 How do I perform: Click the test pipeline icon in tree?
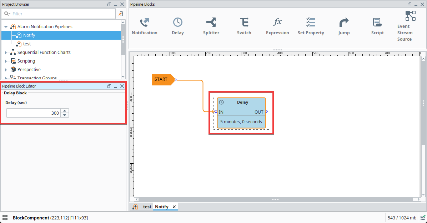click(x=19, y=44)
